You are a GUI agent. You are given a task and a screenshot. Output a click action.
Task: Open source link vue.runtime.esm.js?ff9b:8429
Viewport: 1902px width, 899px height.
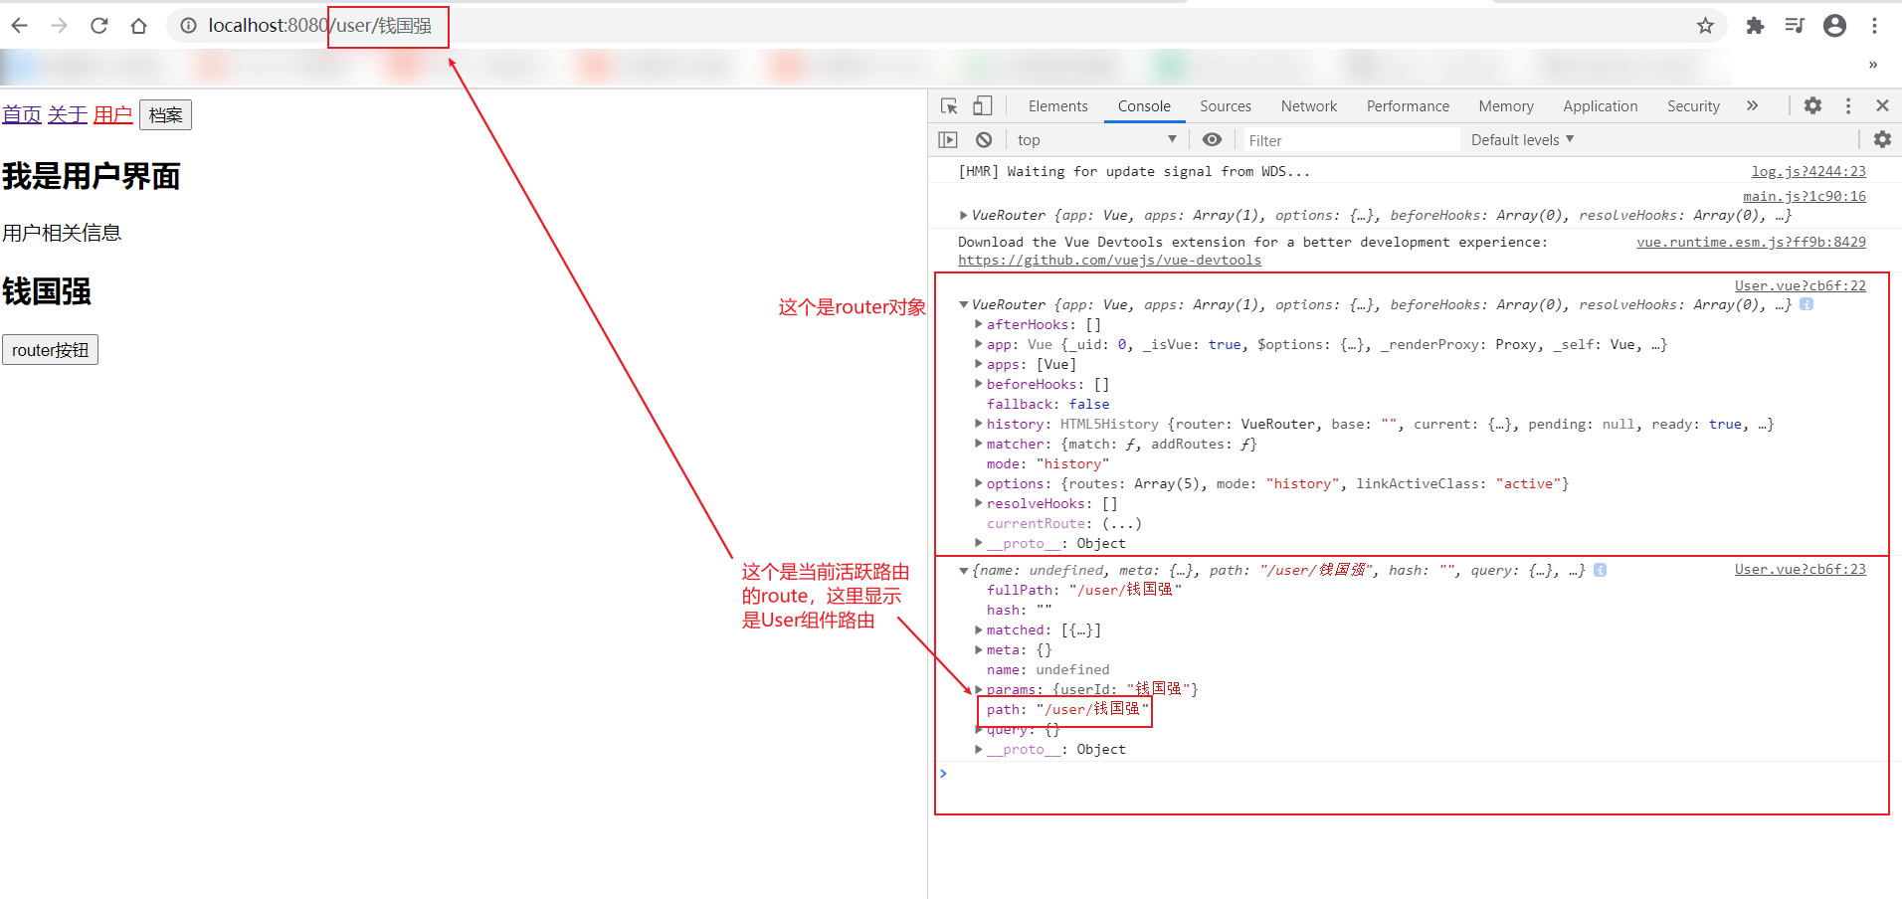[x=1751, y=242]
